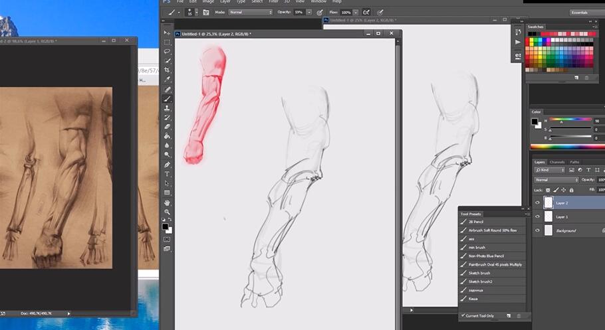Viewport: 605px width, 330px height.
Task: Open the brush panel toggle in options bar
Action: tap(206, 13)
